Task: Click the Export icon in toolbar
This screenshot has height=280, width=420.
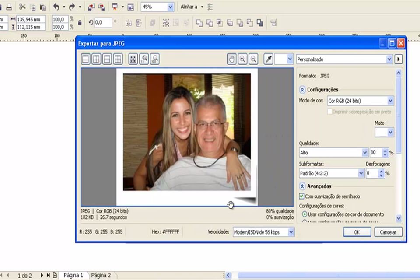Action: tap(101, 7)
